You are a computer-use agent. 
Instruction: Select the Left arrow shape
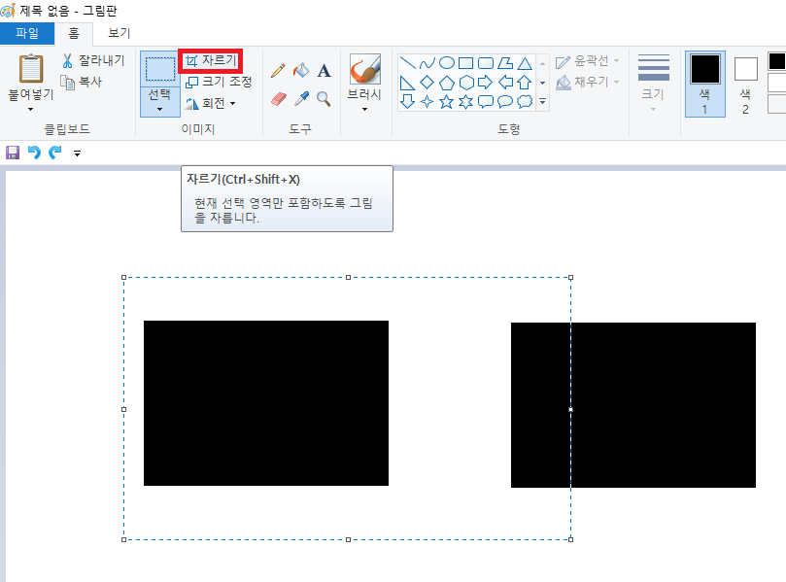[x=505, y=83]
